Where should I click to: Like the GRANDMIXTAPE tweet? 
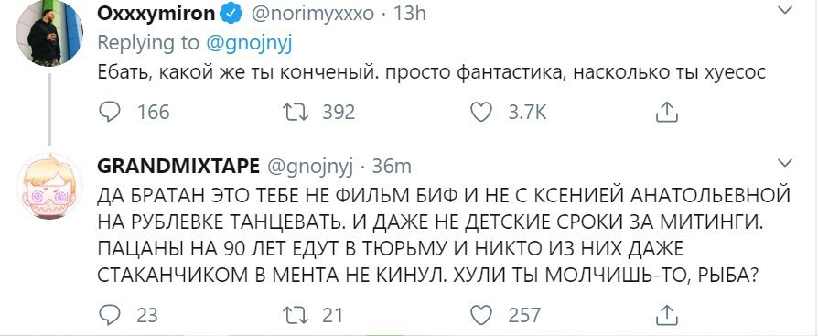tap(481, 315)
